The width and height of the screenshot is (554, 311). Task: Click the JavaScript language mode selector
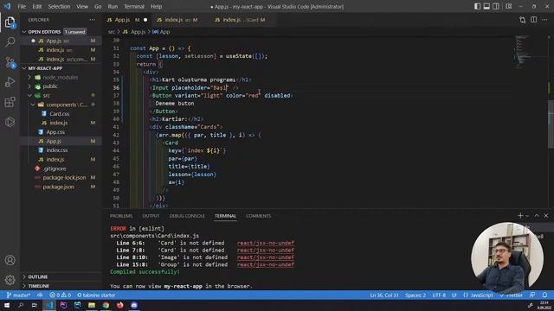pos(478,295)
